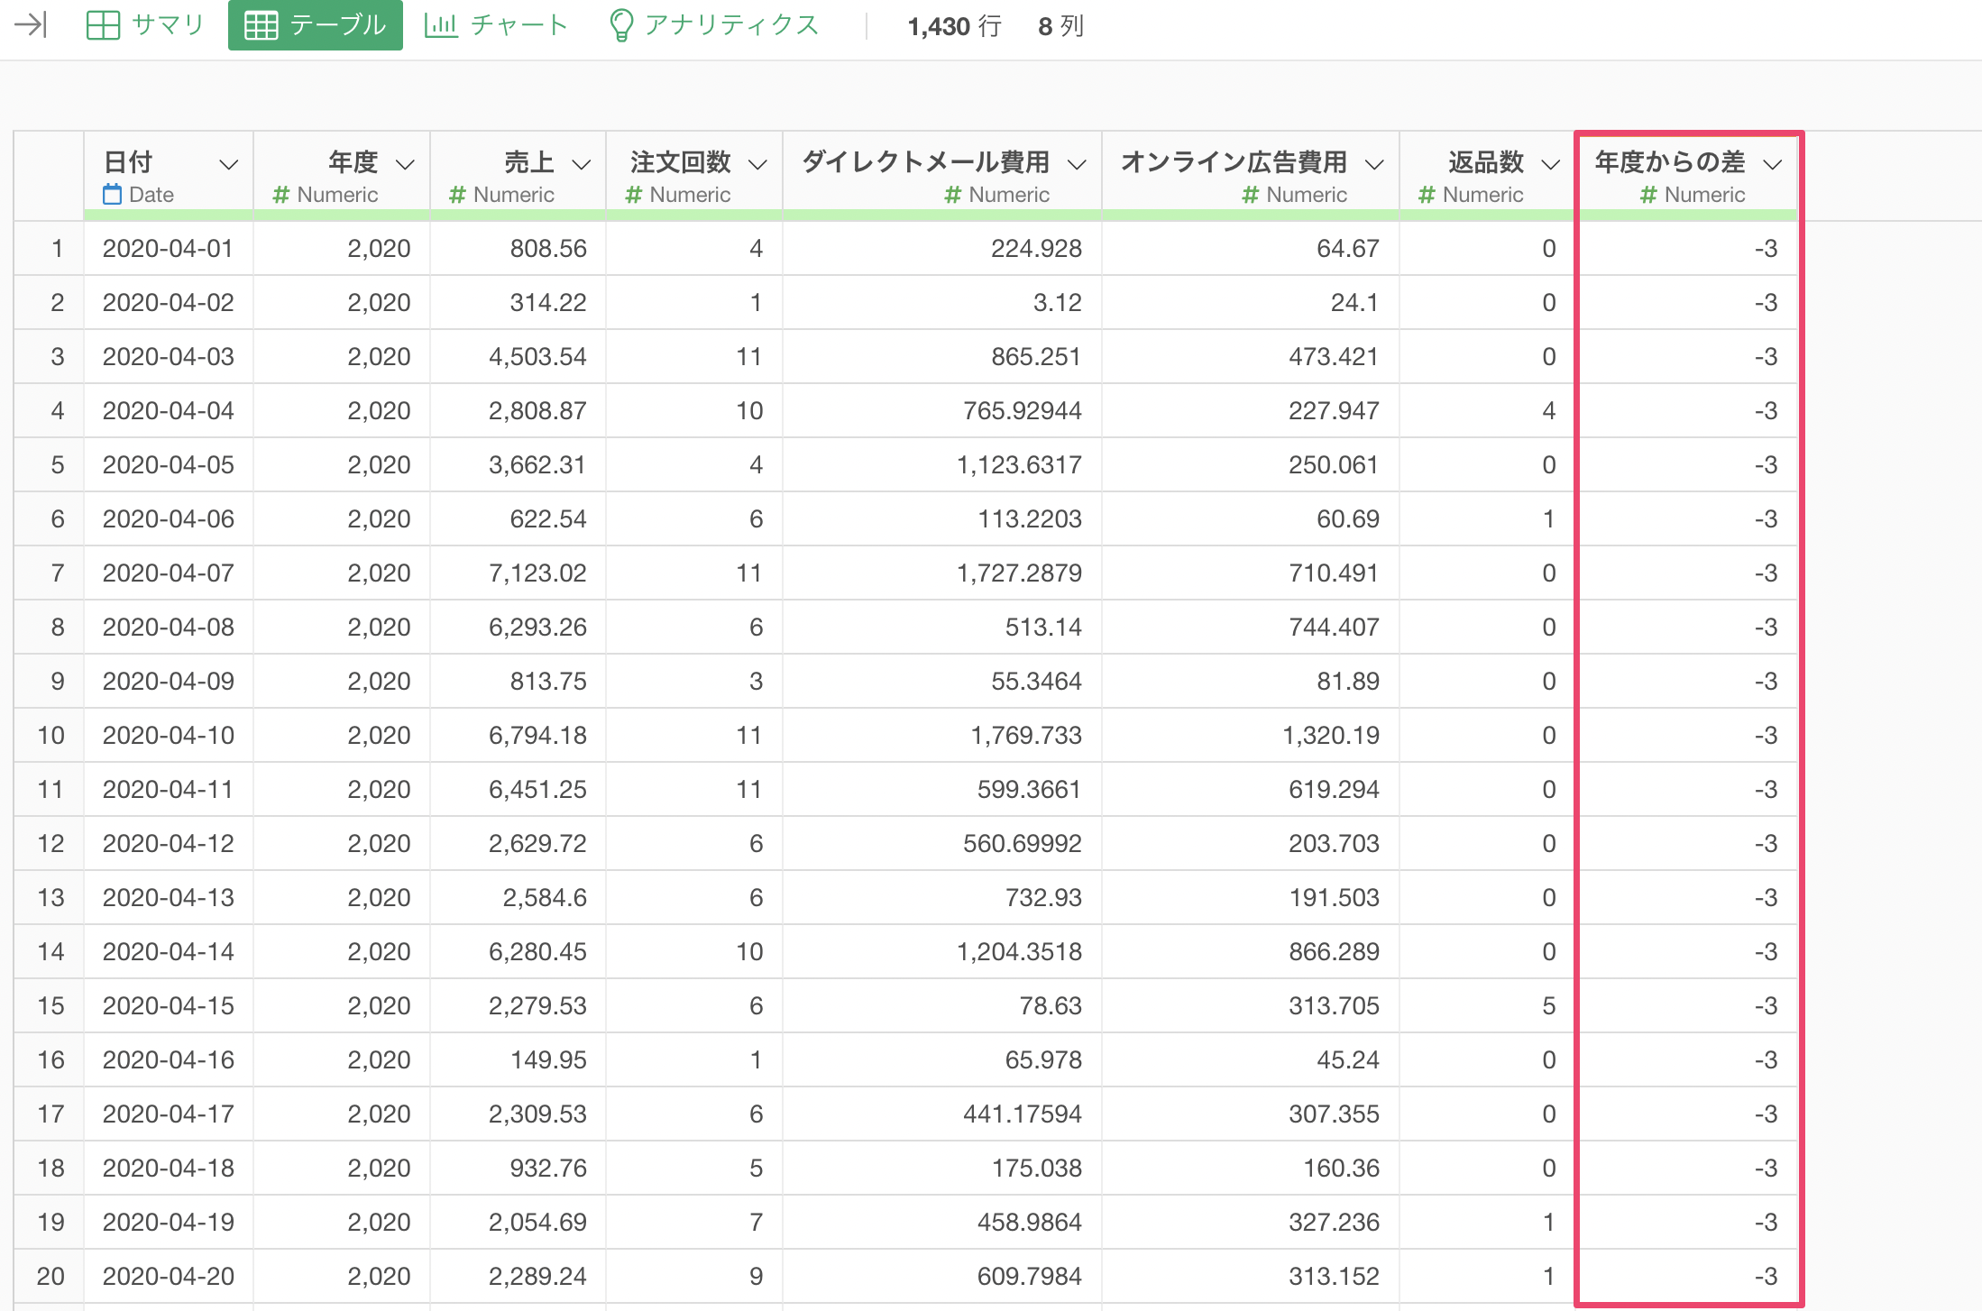
Task: Open the 年度 column dropdown menu
Action: pos(406,164)
